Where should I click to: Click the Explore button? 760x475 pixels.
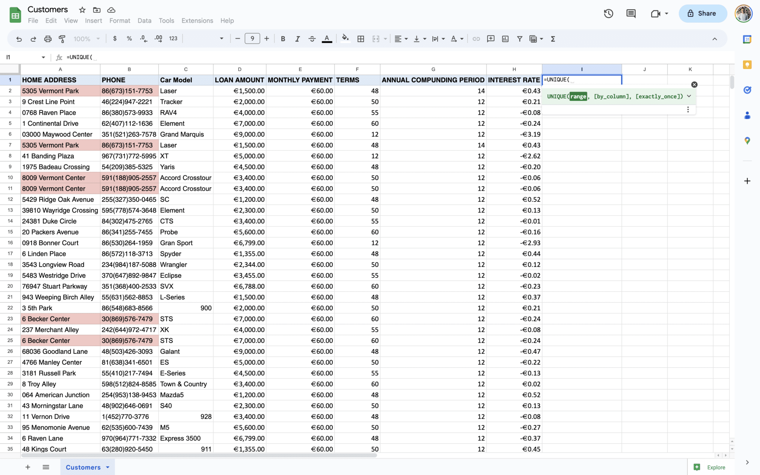pos(709,467)
